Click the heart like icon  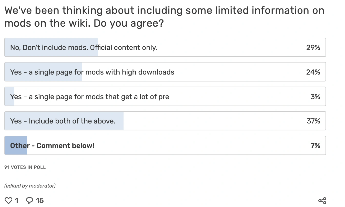coord(8,200)
